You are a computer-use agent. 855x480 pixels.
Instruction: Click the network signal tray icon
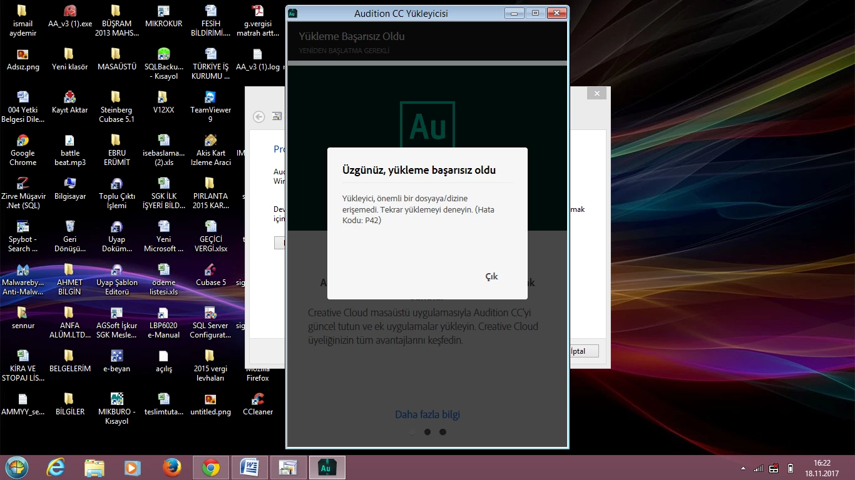758,468
